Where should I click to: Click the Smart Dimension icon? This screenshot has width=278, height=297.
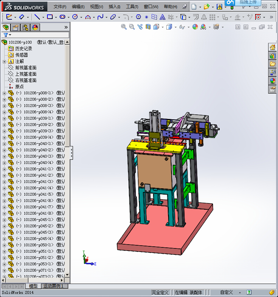(x=22, y=17)
